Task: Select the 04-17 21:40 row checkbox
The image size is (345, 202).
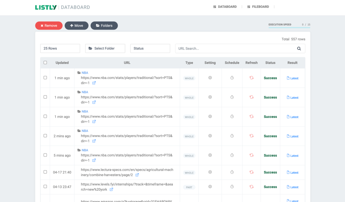Action: (45, 172)
